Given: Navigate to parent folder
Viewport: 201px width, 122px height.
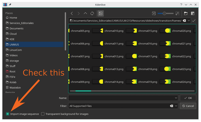Looking at the screenshot, I should 85,13.
